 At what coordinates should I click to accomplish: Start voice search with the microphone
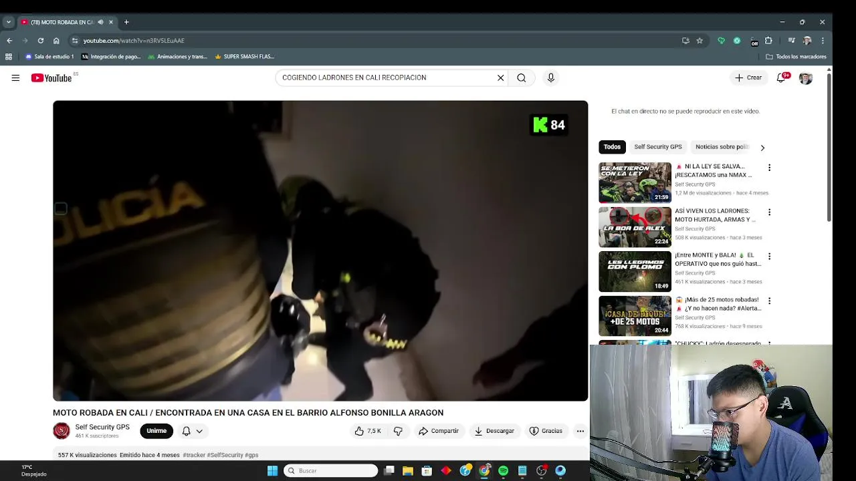pos(551,77)
